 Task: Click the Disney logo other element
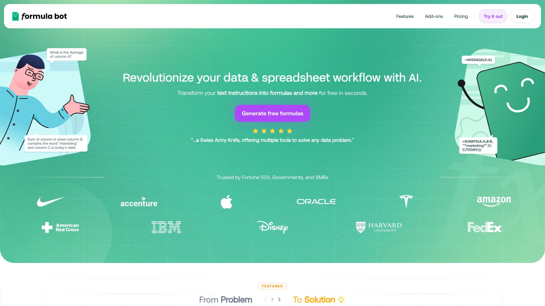point(272,227)
